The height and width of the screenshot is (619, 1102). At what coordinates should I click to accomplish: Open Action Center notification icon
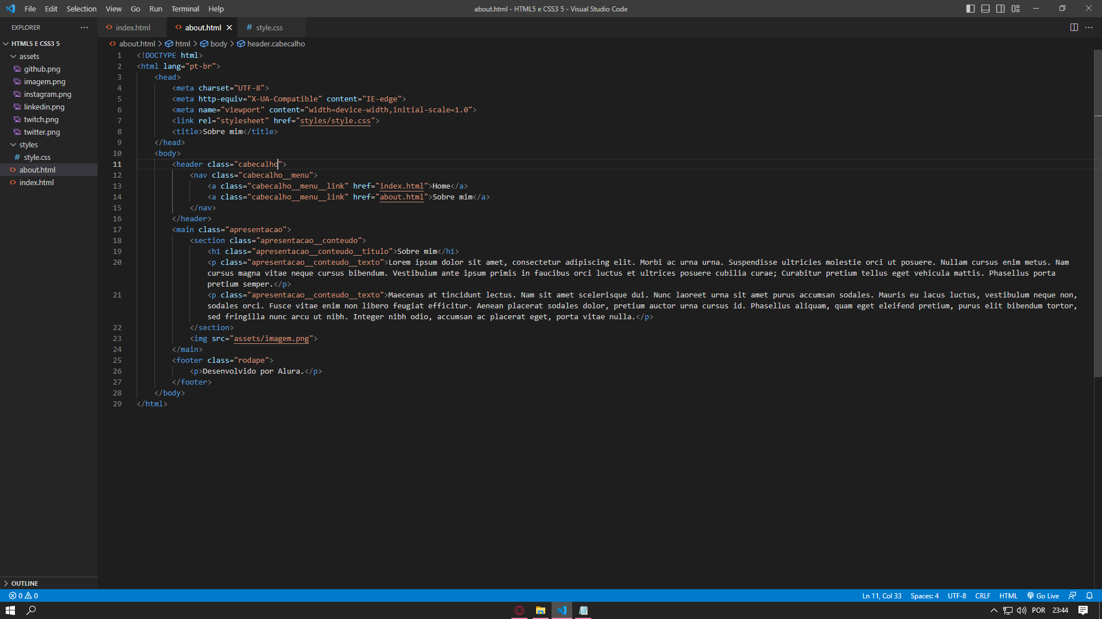point(1083,610)
